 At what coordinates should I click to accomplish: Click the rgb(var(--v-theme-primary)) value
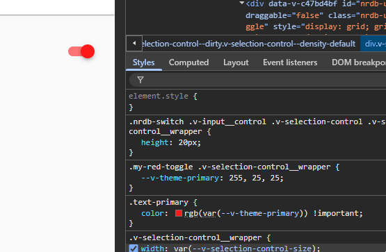point(246,213)
